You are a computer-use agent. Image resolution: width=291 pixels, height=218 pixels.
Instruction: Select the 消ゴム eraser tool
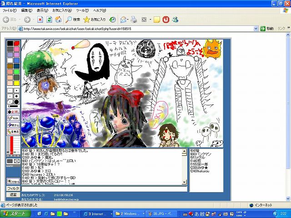point(13,125)
